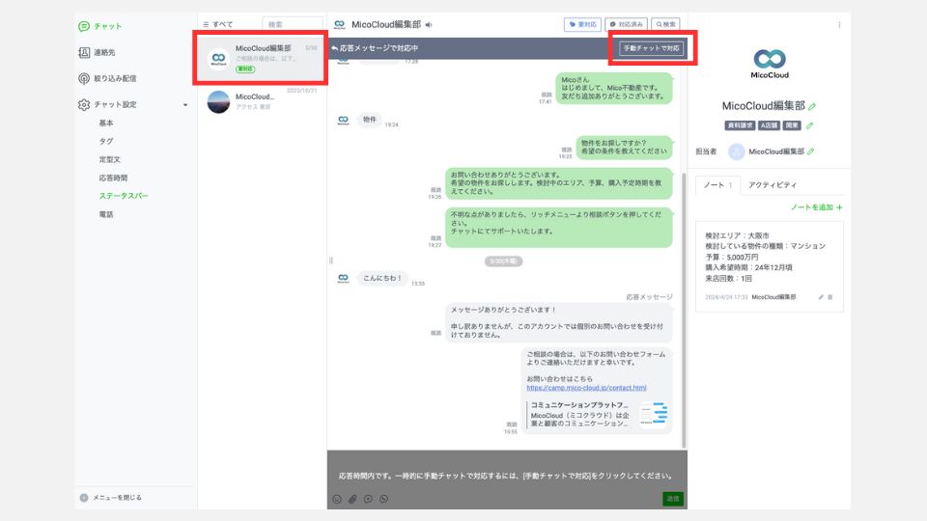This screenshot has height=521, width=927.
Task: Click the 物件 message bubble
Action: 370,120
